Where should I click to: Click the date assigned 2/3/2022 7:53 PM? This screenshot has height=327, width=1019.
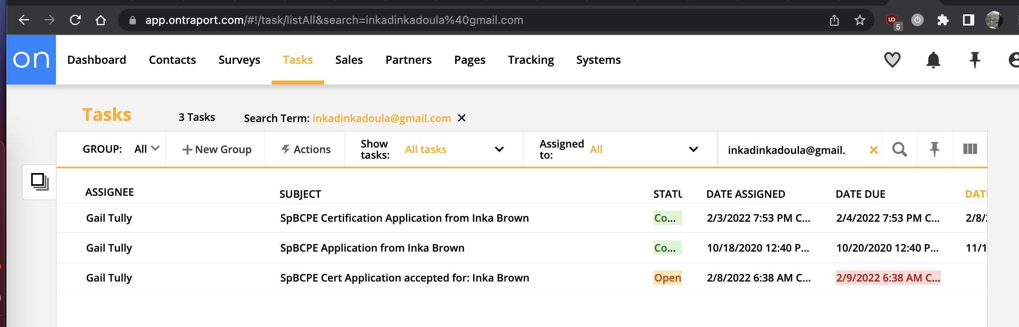pos(758,218)
